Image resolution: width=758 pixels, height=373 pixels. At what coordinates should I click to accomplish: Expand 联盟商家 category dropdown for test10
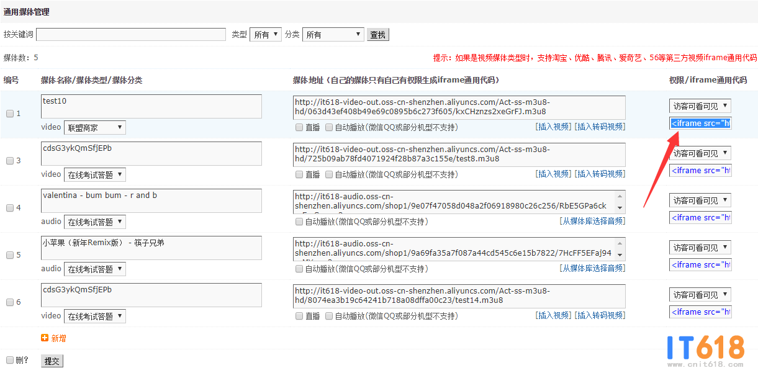click(x=95, y=127)
